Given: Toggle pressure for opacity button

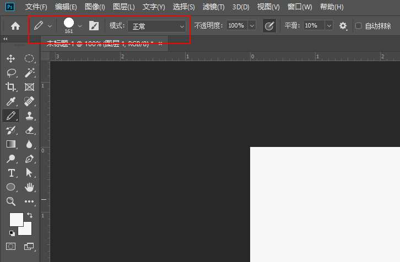Looking at the screenshot, I should 269,26.
